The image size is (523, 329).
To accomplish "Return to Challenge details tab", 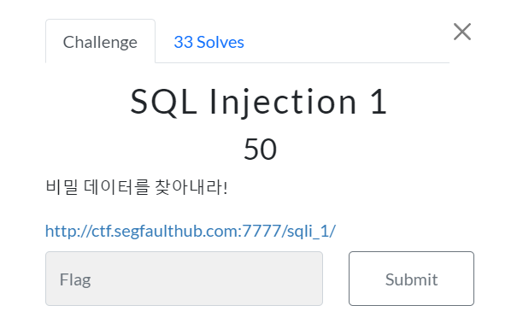I will pyautogui.click(x=100, y=41).
